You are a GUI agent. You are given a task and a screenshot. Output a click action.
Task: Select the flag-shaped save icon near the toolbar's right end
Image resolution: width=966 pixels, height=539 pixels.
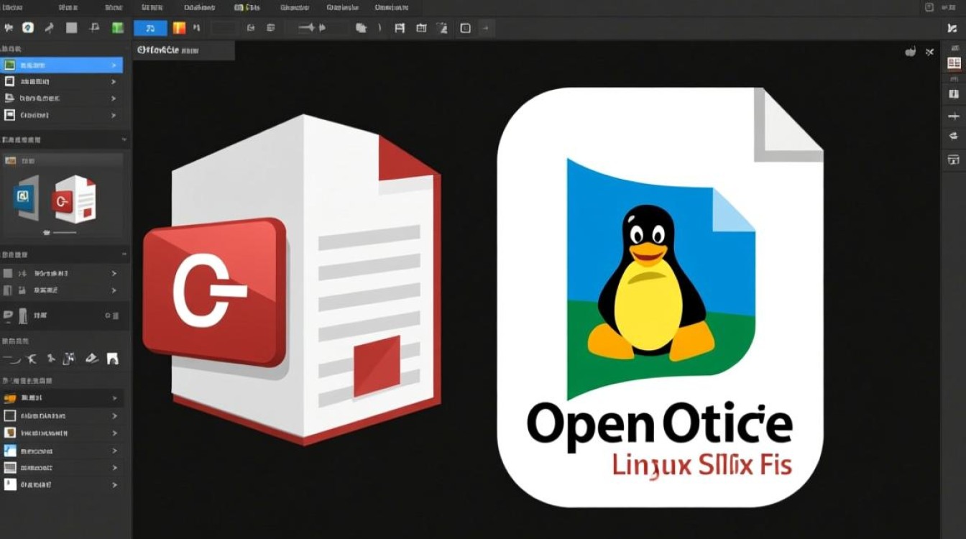pos(400,27)
